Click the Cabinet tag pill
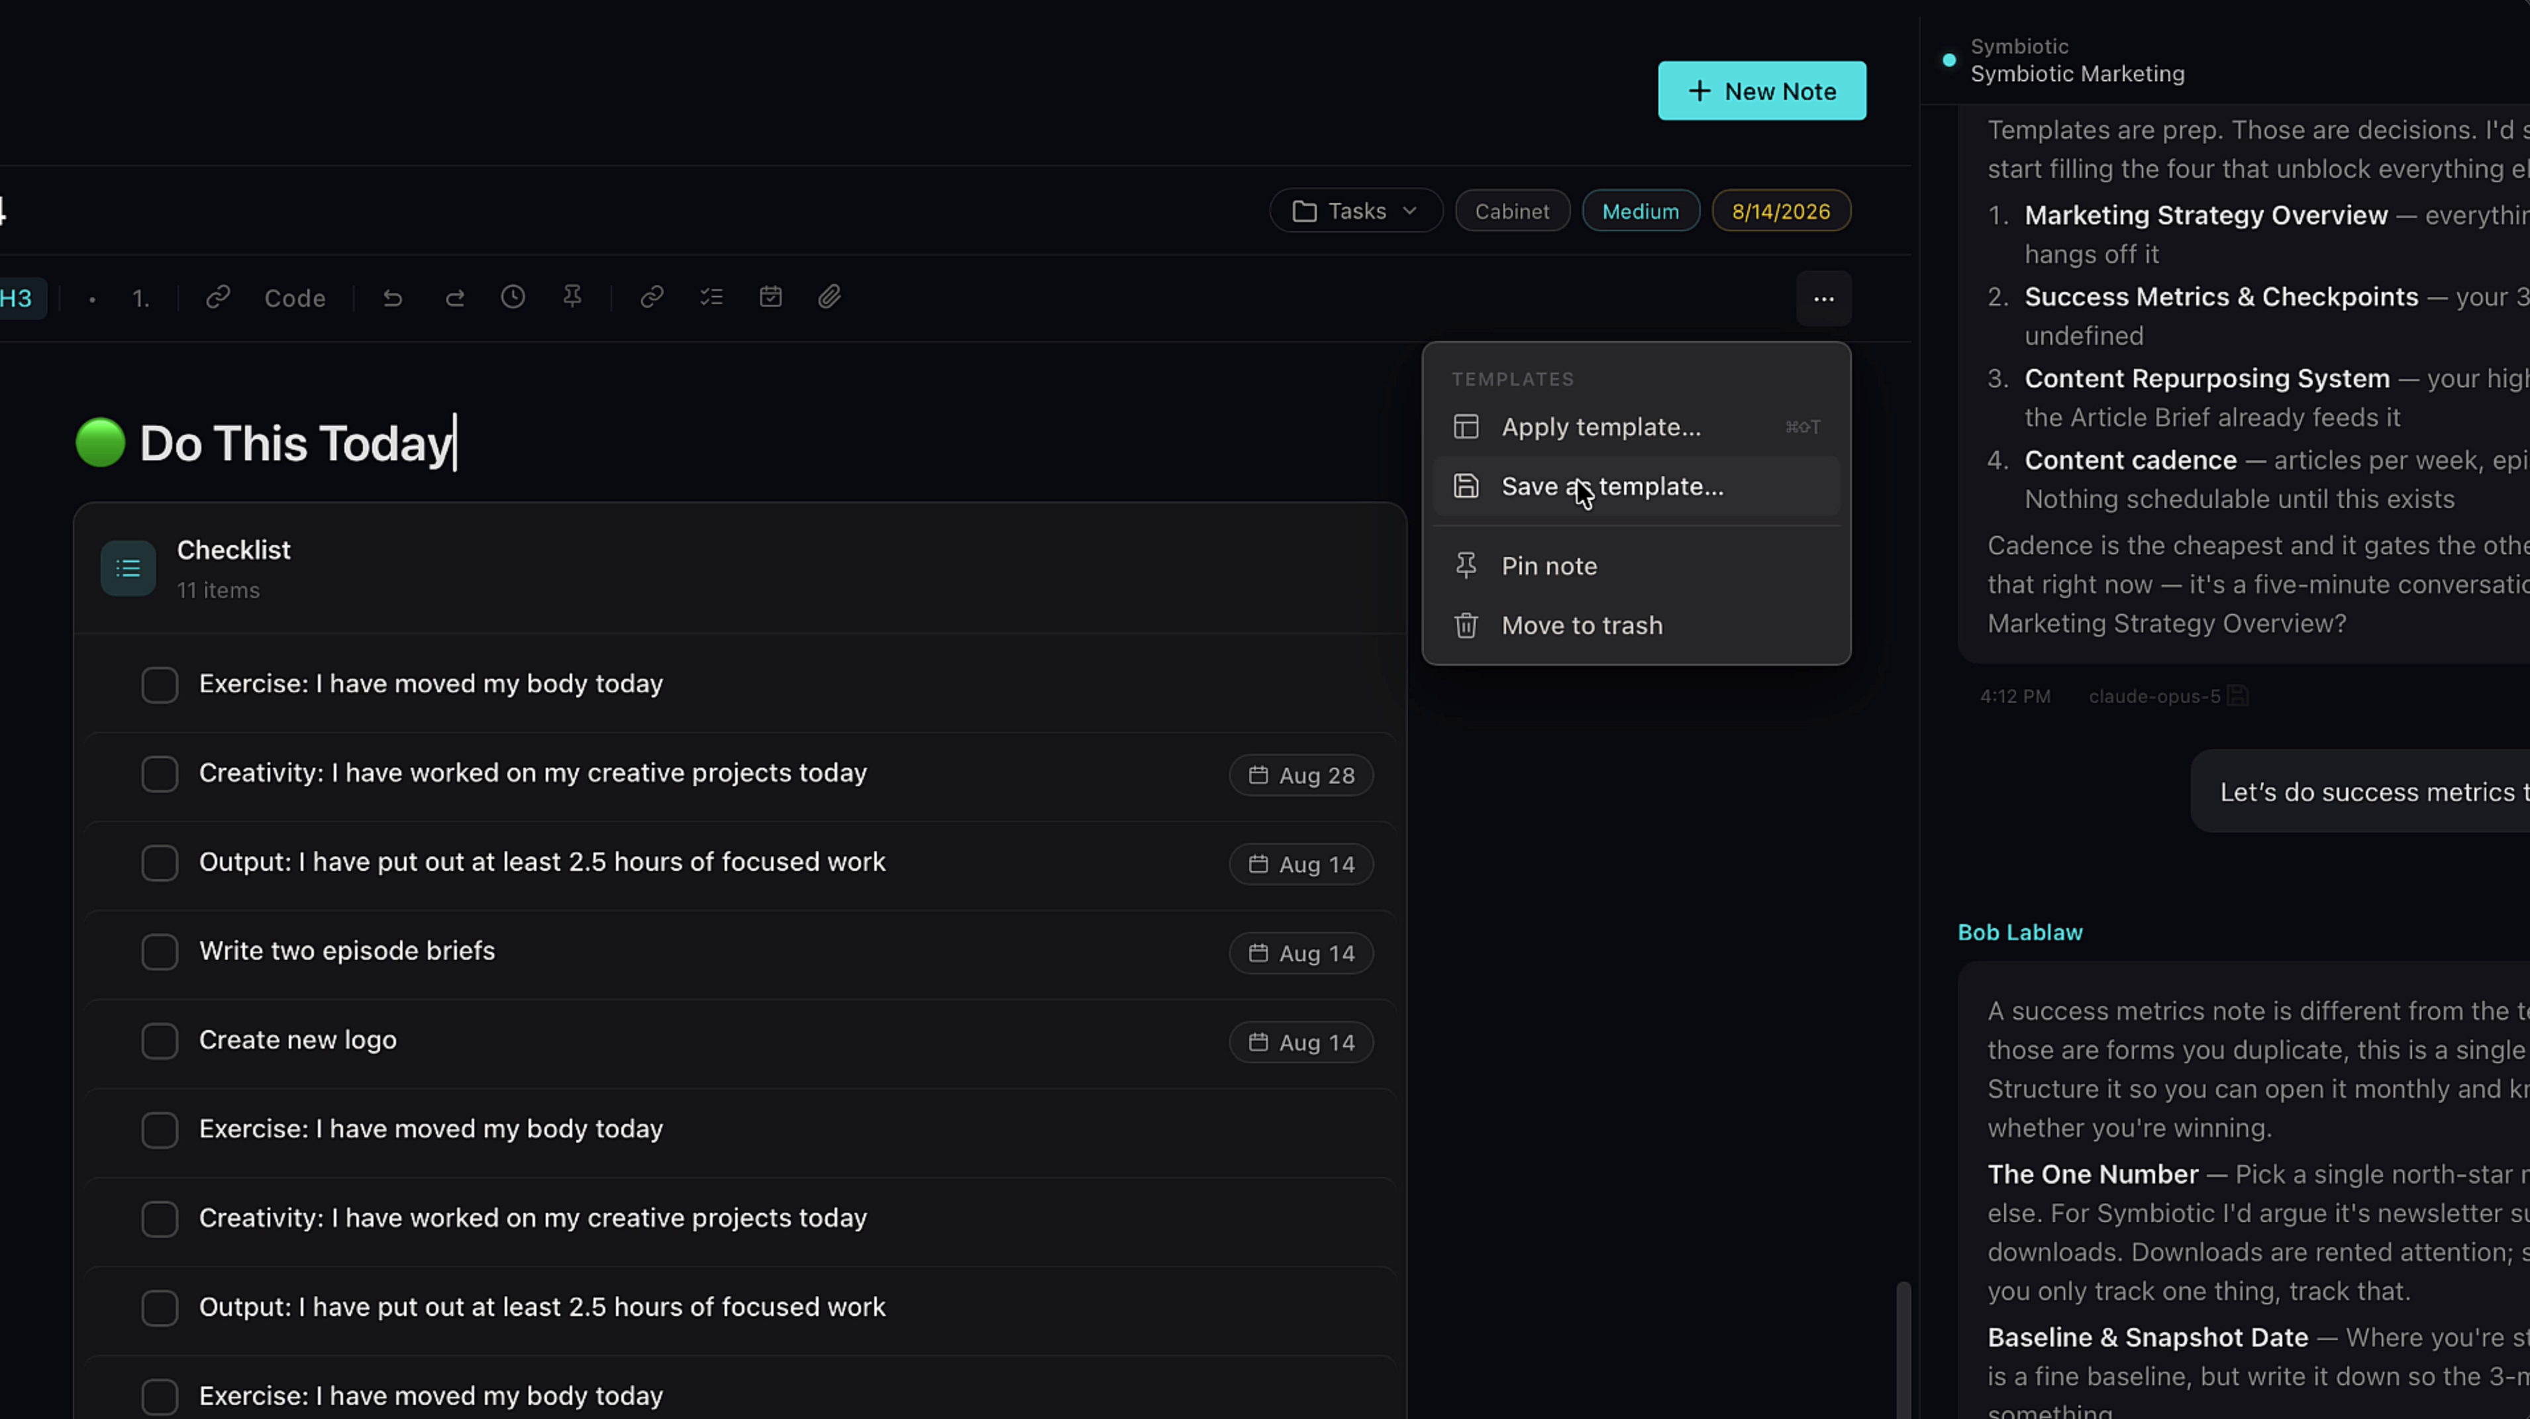Viewport: 2530px width, 1419px height. pos(1511,211)
